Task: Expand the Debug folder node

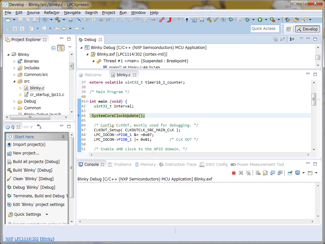Action: coord(14,101)
